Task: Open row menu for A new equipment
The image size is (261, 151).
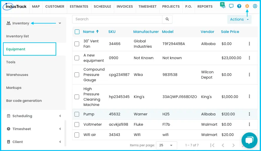Action: pos(249,58)
